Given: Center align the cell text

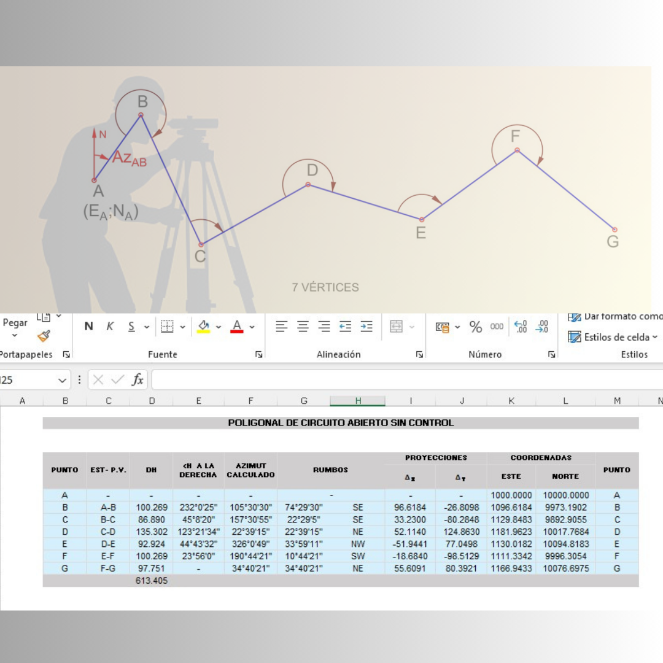Looking at the screenshot, I should [303, 327].
